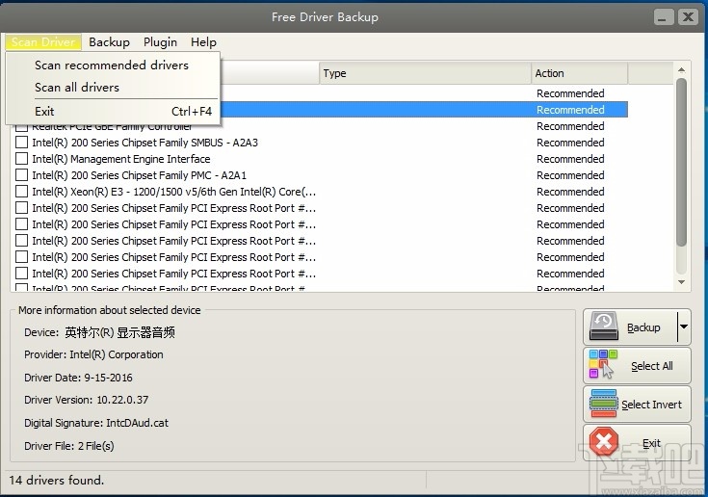
Task: Choose Scan recommended drivers
Action: point(112,65)
